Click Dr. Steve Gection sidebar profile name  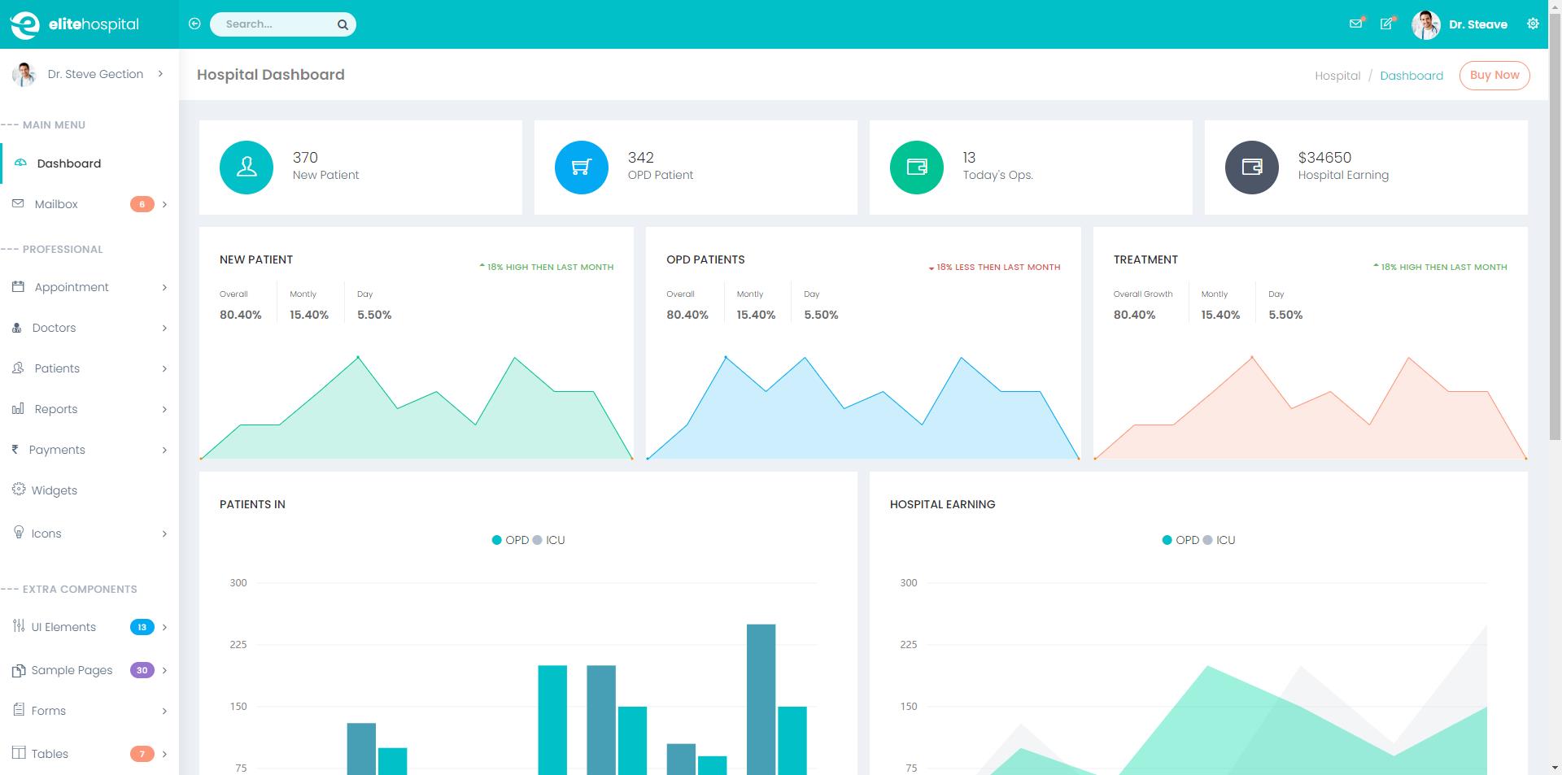[95, 74]
